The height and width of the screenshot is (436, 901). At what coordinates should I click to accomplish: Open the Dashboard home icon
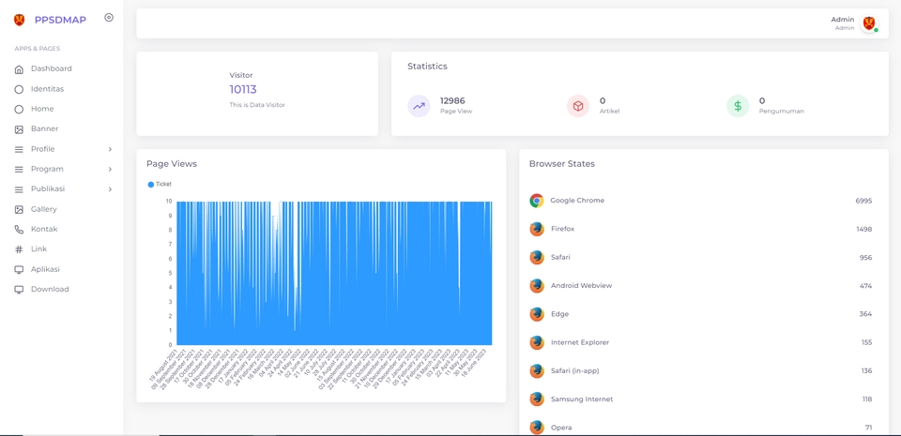coord(19,68)
